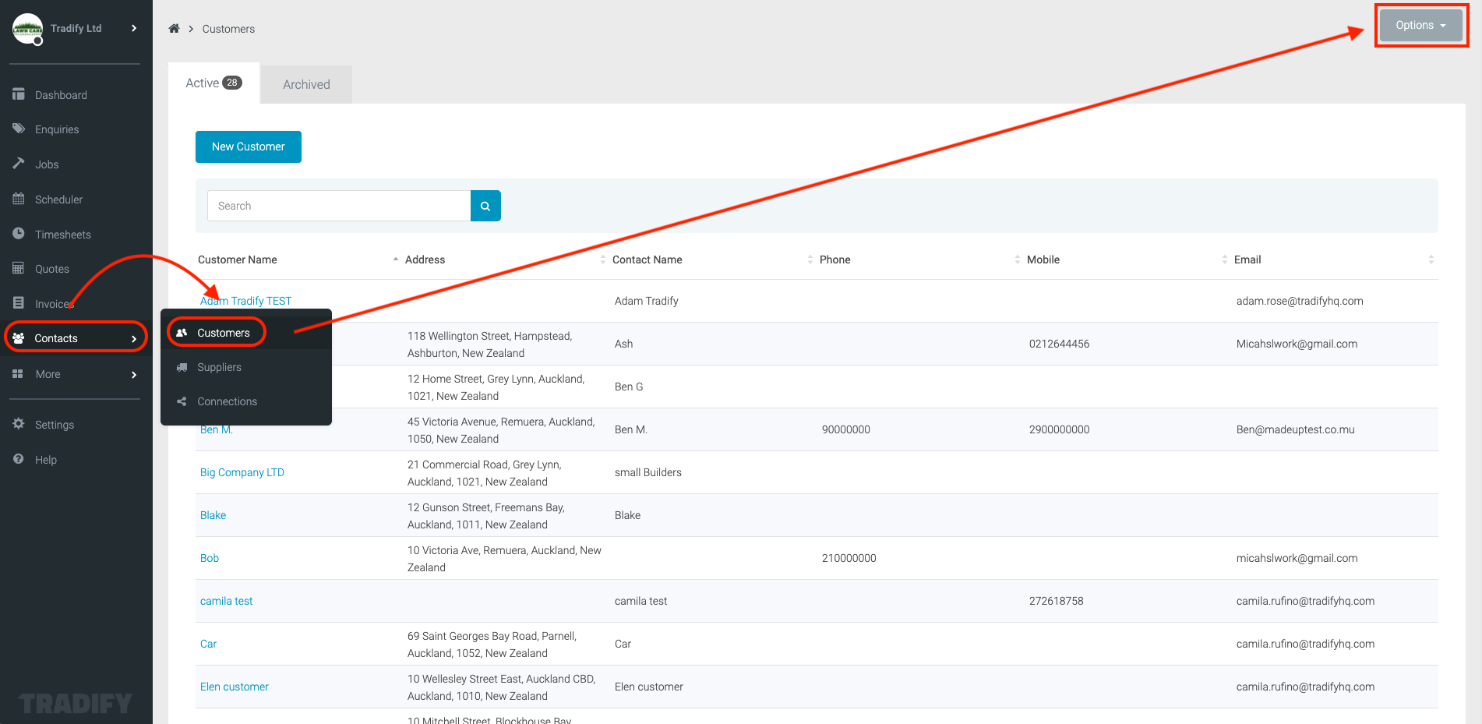
Task: Switch to the Archived tab
Action: coord(305,83)
